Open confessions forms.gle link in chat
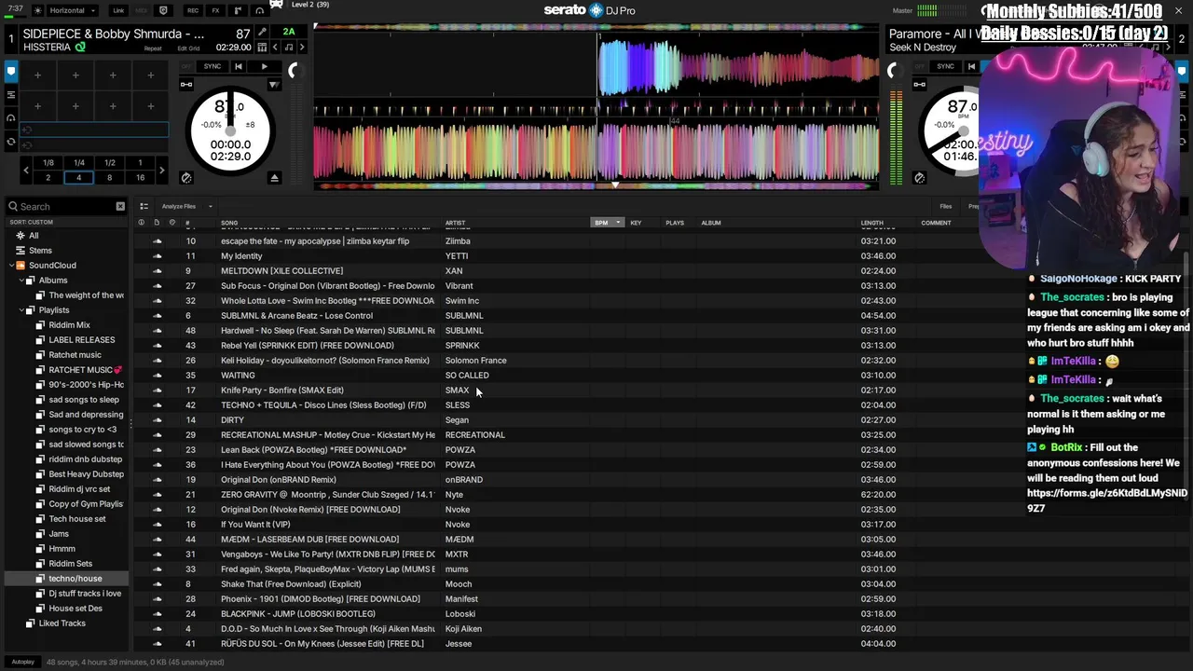 [x=1106, y=500]
